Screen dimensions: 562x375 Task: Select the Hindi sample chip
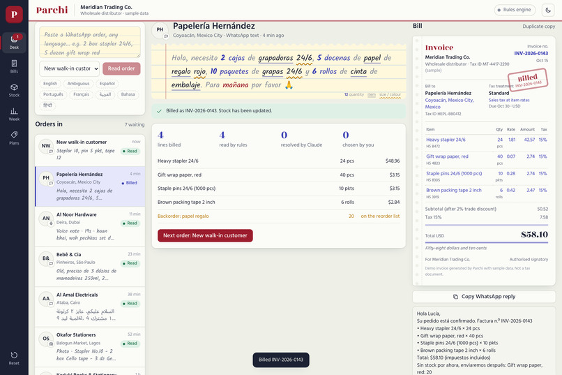click(x=47, y=105)
